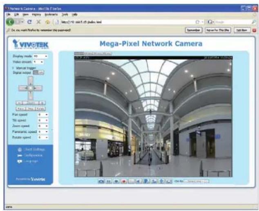Open the Tilt speed dropdown
The image size is (259, 211).
click(43, 120)
